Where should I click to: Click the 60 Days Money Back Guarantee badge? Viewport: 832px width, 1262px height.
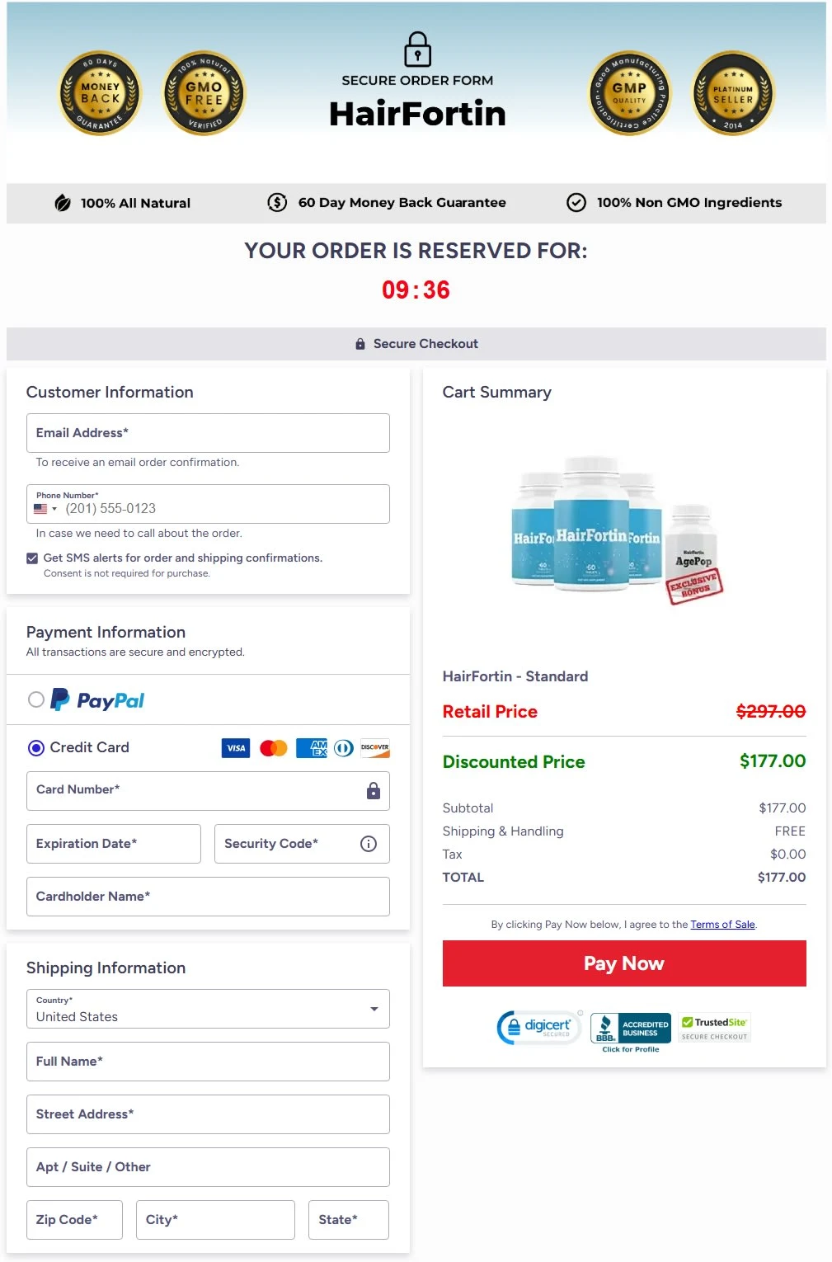click(x=99, y=92)
